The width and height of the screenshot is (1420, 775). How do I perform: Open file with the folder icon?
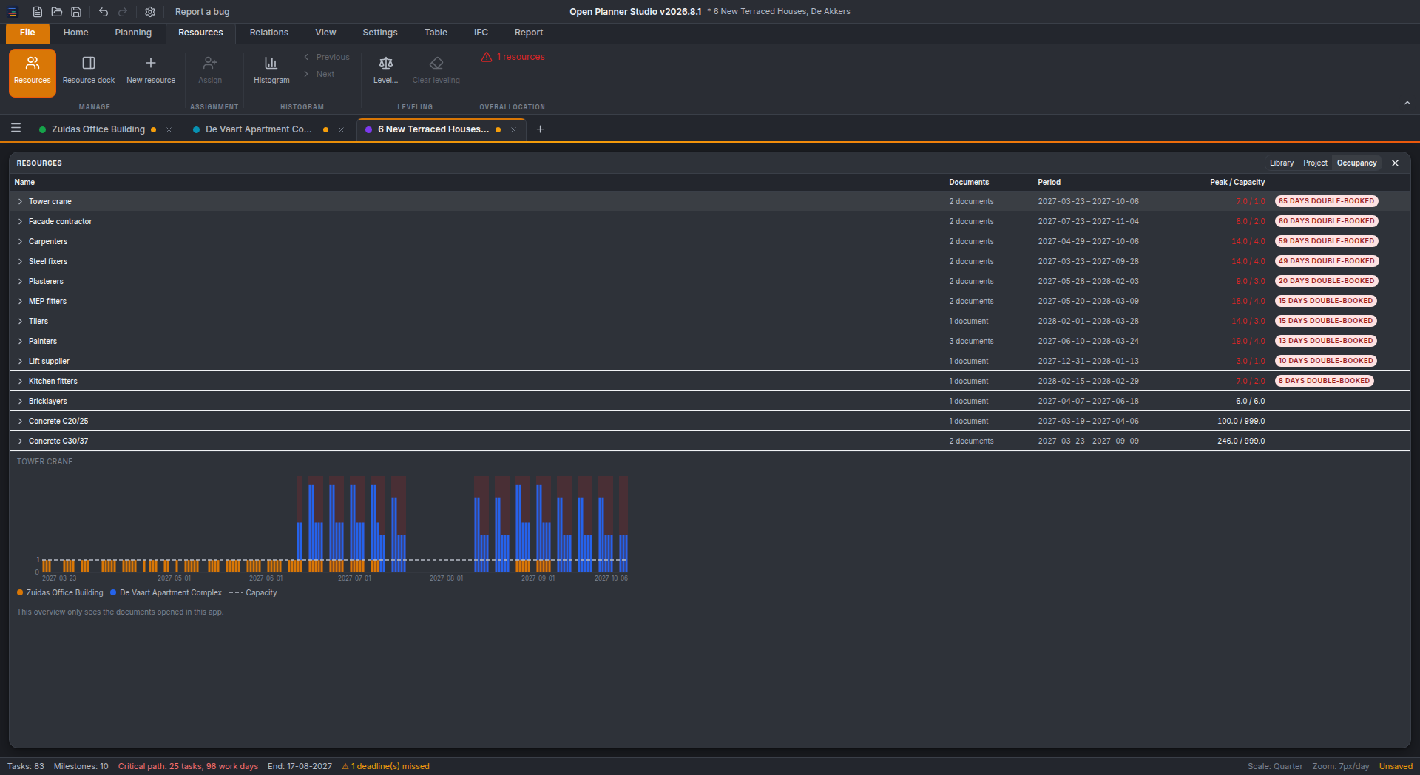point(57,12)
